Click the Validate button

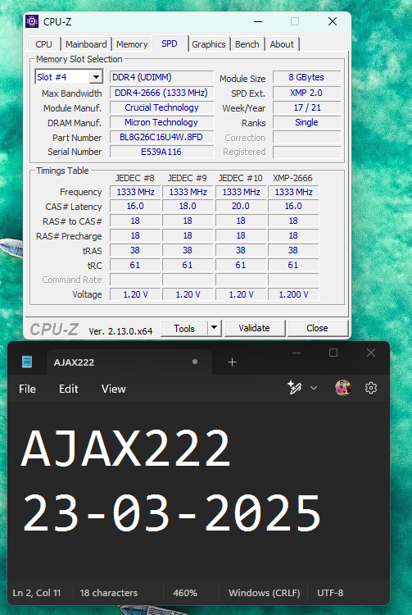255,328
